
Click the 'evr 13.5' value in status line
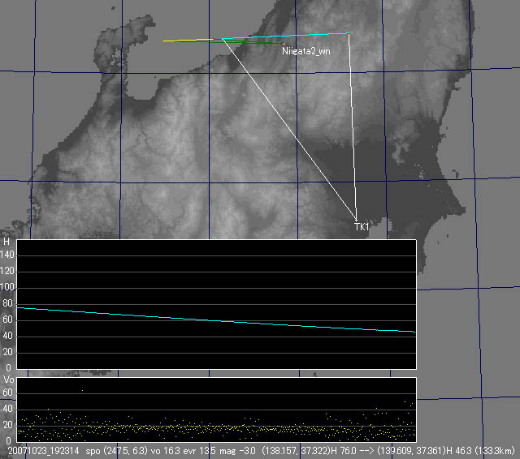pos(198,451)
